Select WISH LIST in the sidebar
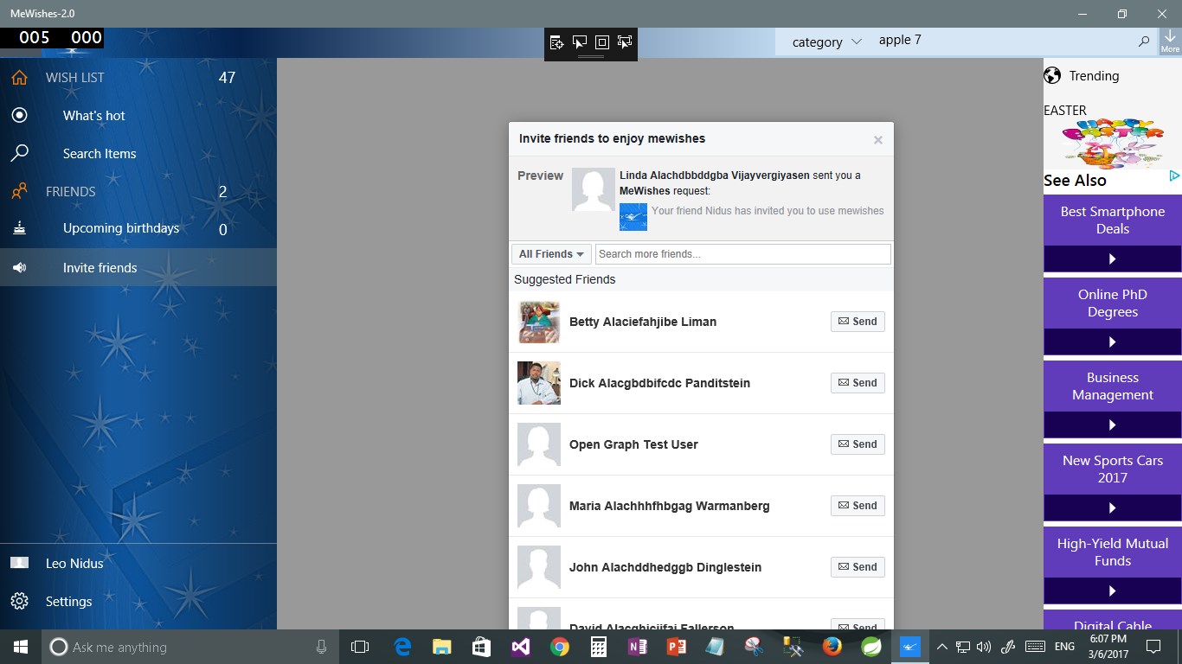The height and width of the screenshot is (664, 1182). click(74, 77)
